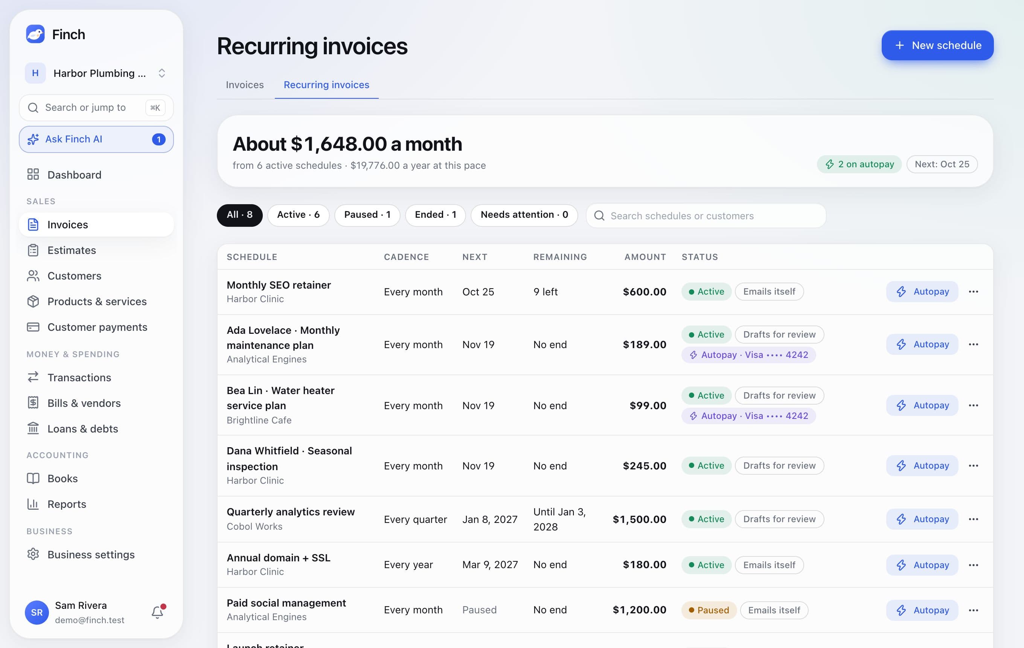
Task: Open Books section
Action: point(96,478)
